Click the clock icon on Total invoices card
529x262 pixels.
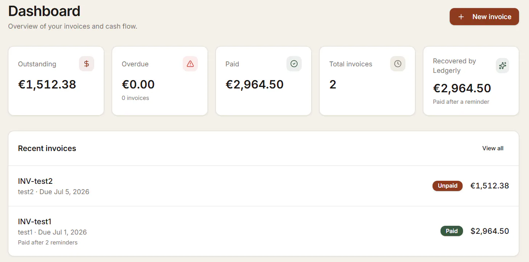(x=398, y=64)
